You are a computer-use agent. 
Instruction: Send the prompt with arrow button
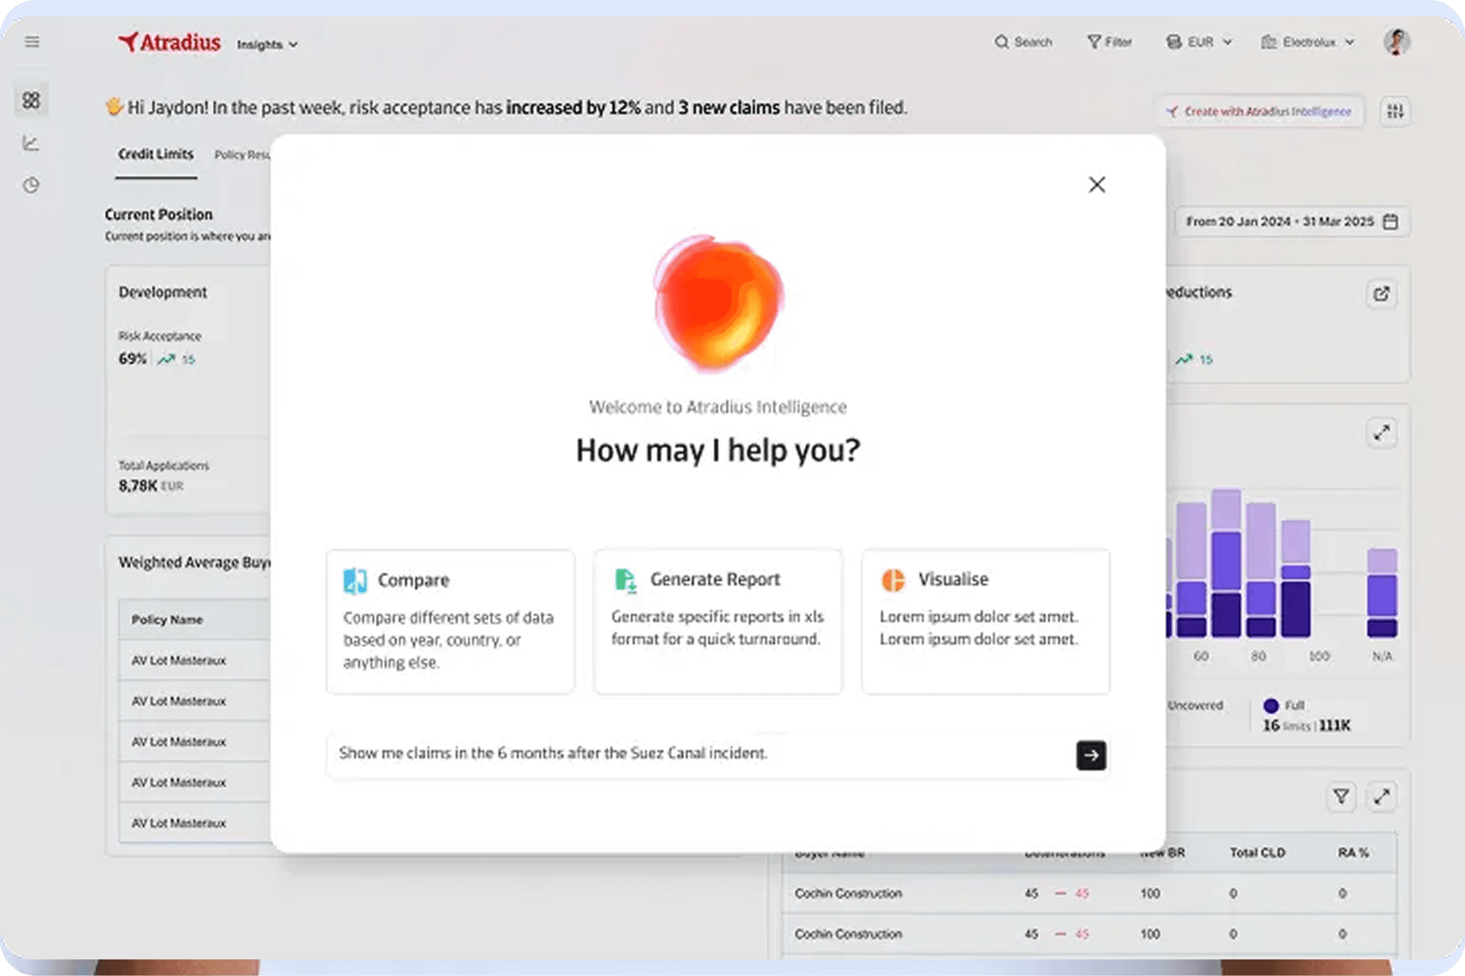(1091, 755)
